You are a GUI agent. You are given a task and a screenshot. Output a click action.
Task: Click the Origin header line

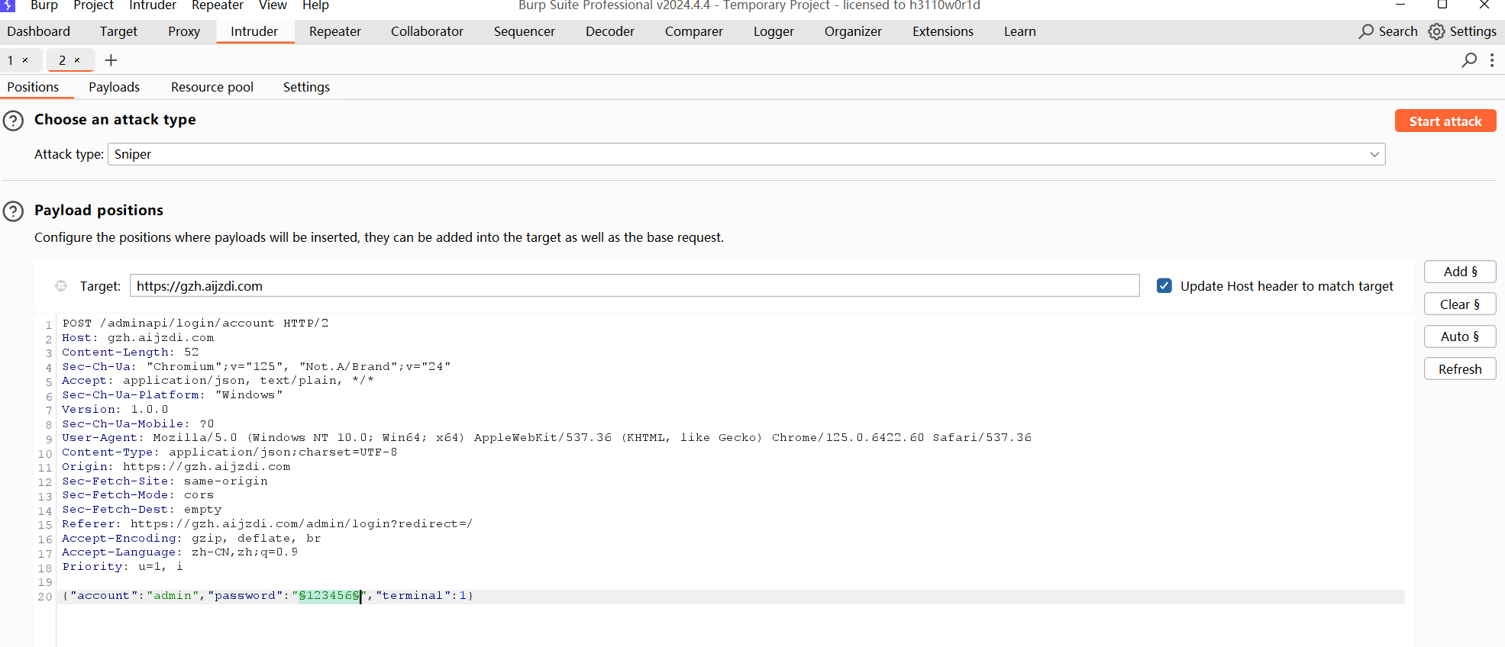coord(176,467)
